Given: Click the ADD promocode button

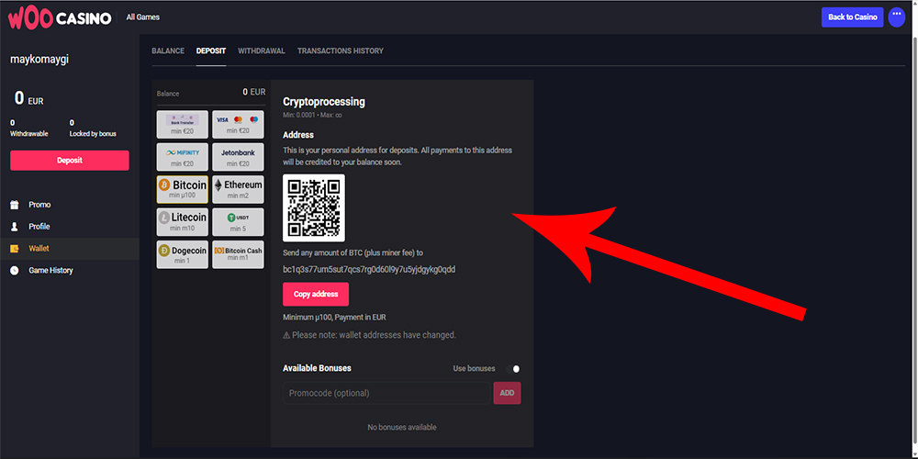Looking at the screenshot, I should (507, 394).
